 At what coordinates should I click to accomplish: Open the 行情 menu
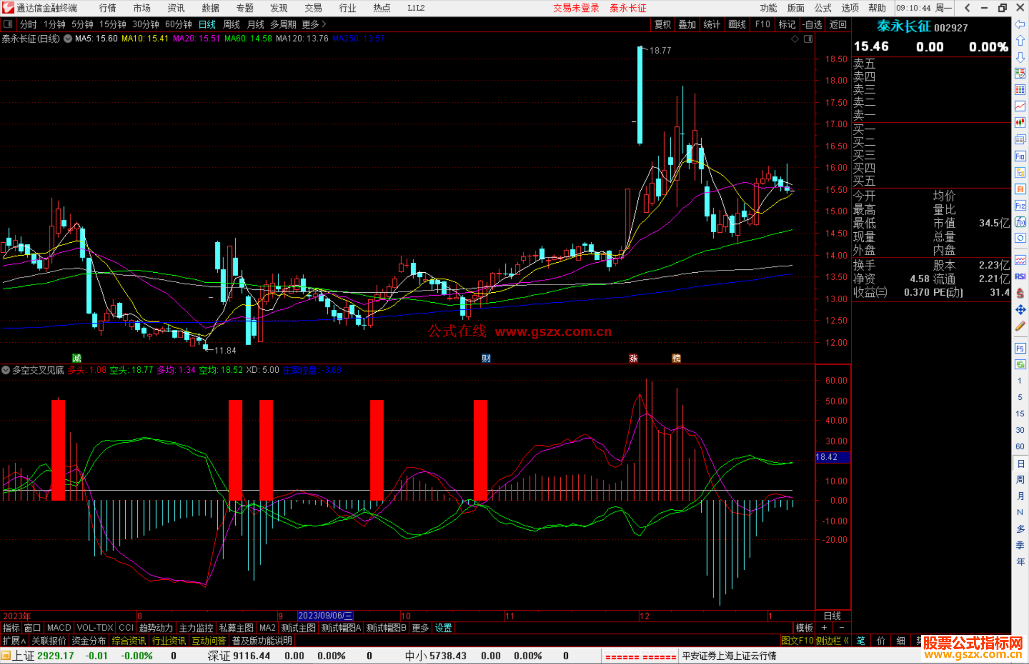[107, 8]
